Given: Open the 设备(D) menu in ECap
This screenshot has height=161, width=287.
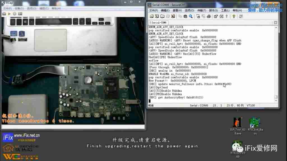Looking at the screenshot, I should pyautogui.click(x=19, y=8).
